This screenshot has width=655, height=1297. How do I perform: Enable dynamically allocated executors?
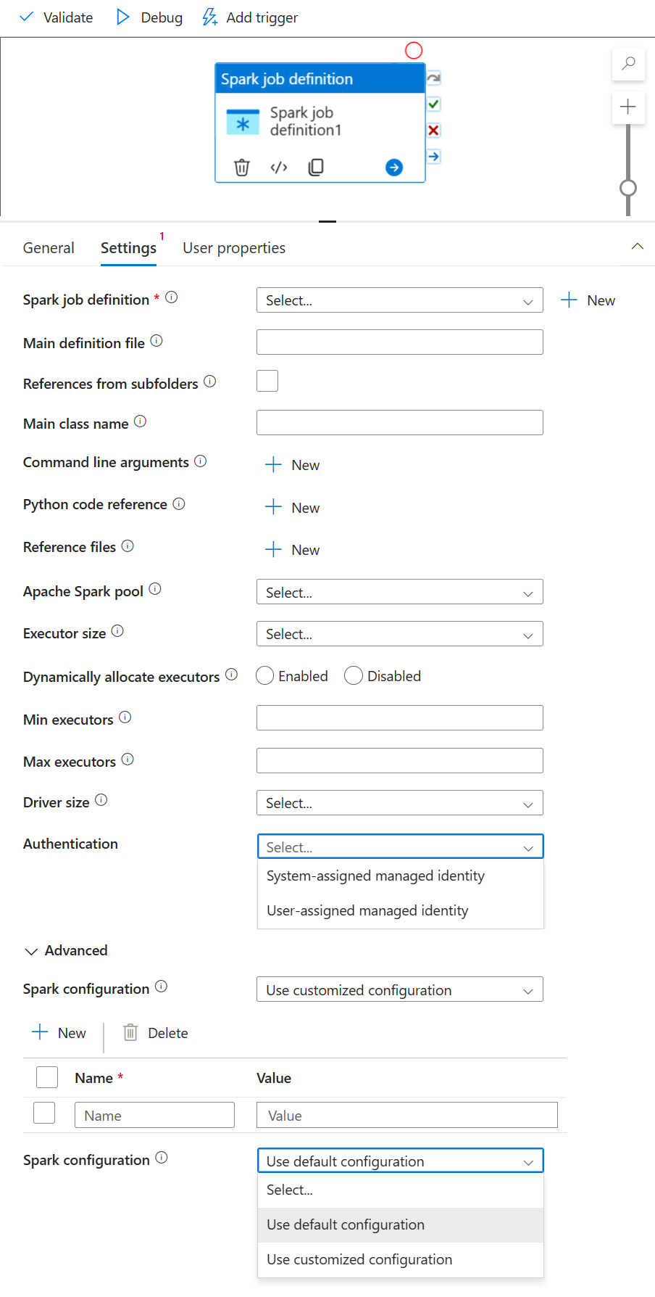pos(264,675)
